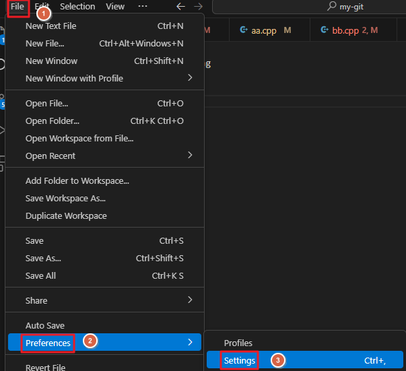Choose Open Folder...
The image size is (406, 371).
[104, 121]
